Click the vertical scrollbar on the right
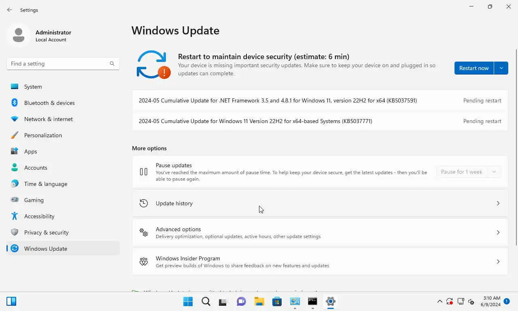Image resolution: width=518 pixels, height=311 pixels. (x=516, y=147)
